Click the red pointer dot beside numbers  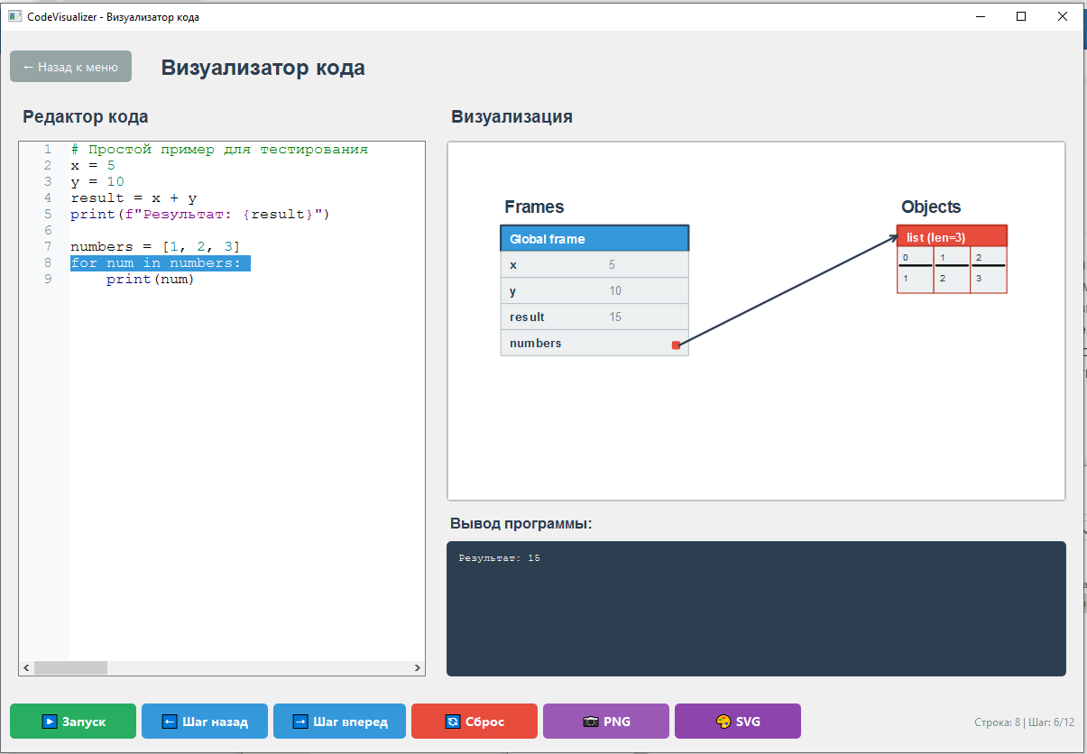676,345
